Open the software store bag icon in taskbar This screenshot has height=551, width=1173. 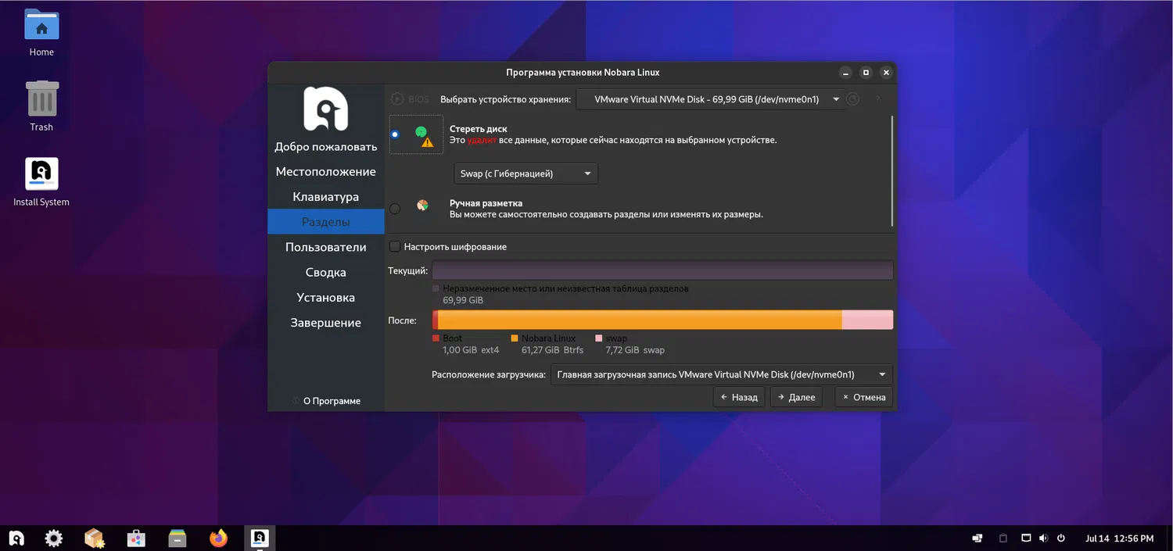136,538
